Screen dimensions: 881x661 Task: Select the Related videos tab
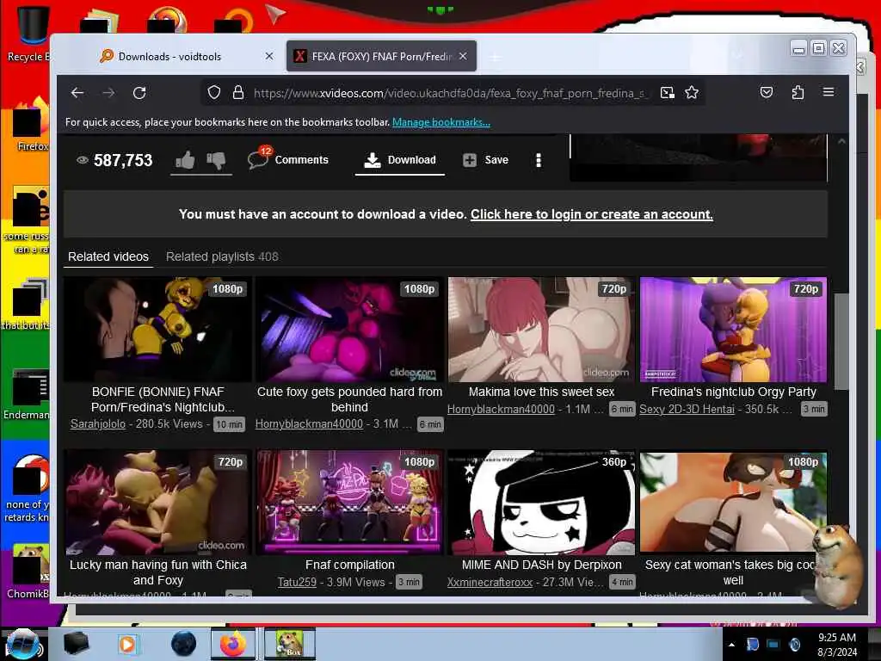(x=108, y=256)
